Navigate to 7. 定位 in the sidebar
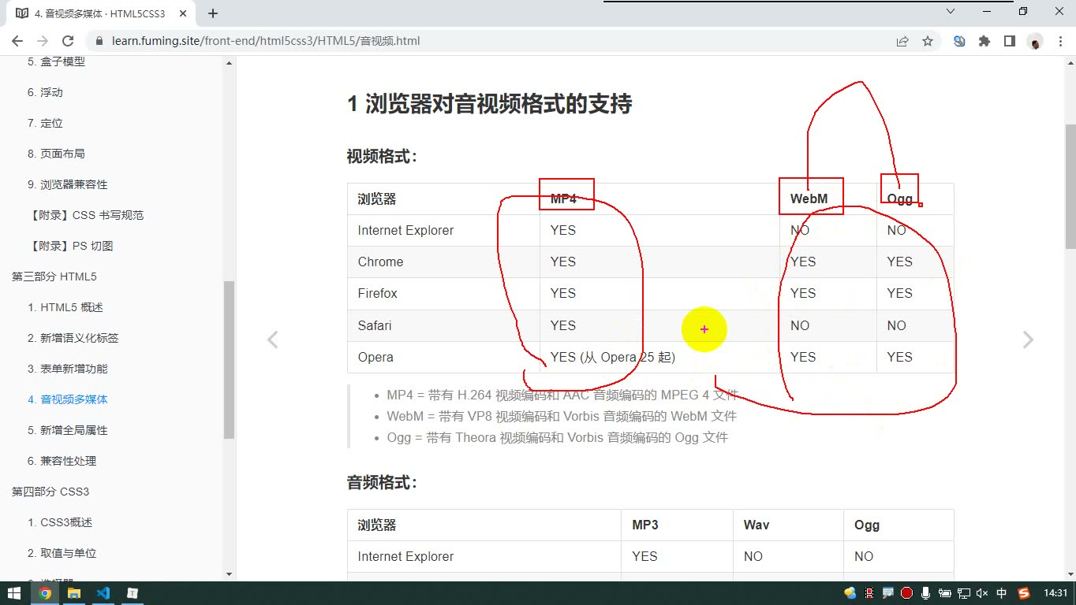Screen dimensions: 1076x605 point(45,123)
